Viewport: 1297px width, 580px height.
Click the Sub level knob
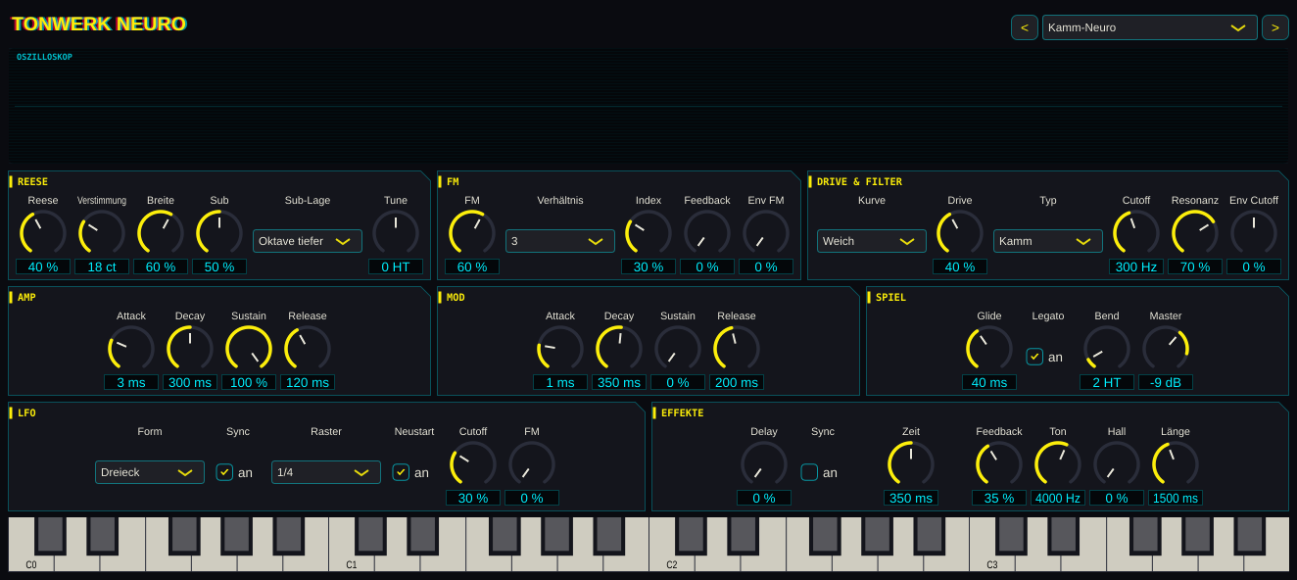219,233
